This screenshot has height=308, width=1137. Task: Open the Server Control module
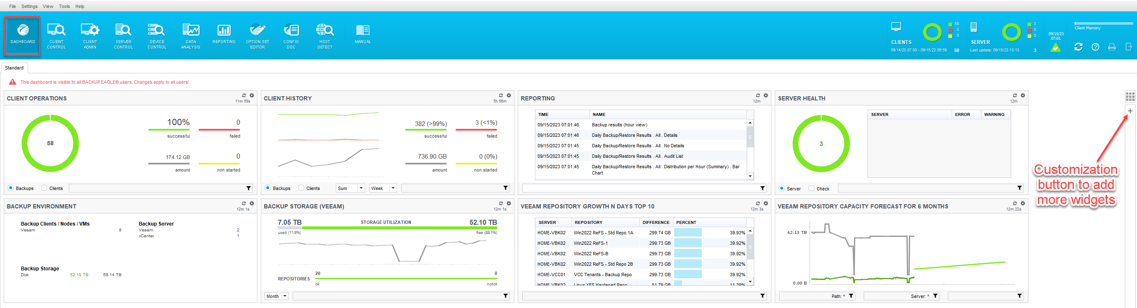(123, 35)
